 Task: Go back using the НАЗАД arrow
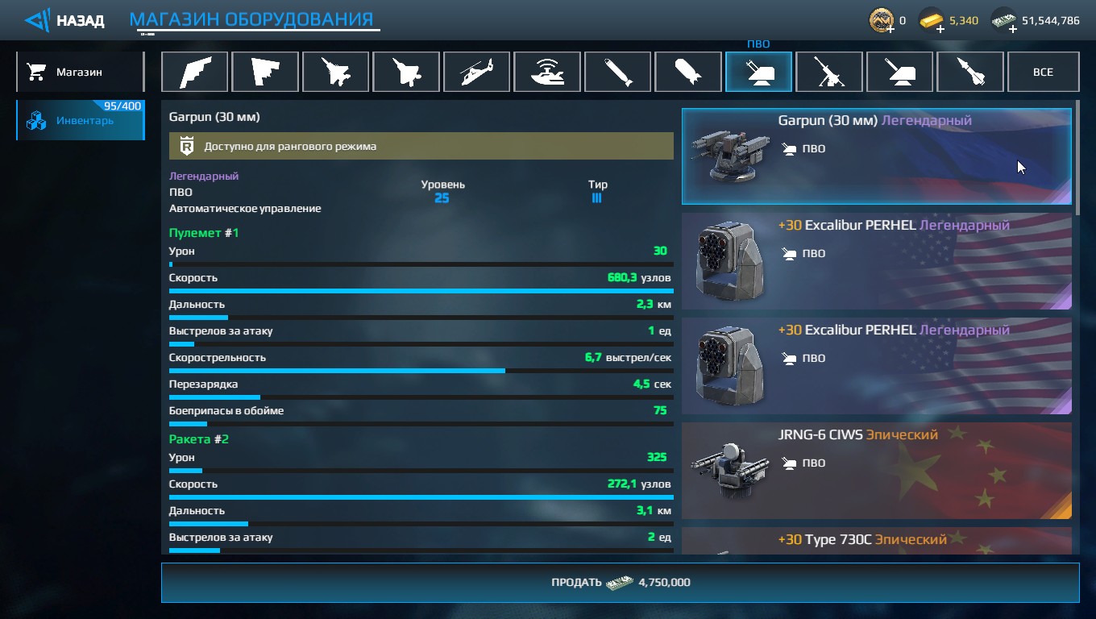click(x=64, y=20)
